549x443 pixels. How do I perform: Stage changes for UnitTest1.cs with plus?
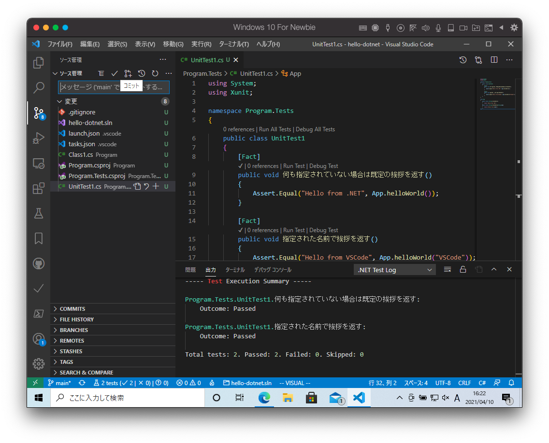[x=156, y=186]
